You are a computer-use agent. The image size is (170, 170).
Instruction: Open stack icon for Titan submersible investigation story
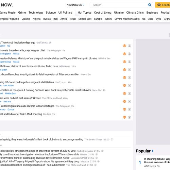tap(124, 78)
